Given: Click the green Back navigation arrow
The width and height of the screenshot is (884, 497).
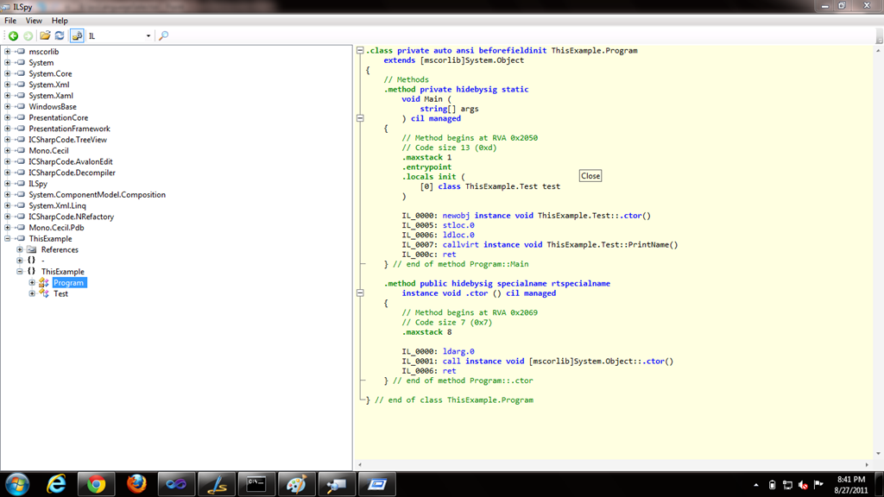Looking at the screenshot, I should coord(13,36).
